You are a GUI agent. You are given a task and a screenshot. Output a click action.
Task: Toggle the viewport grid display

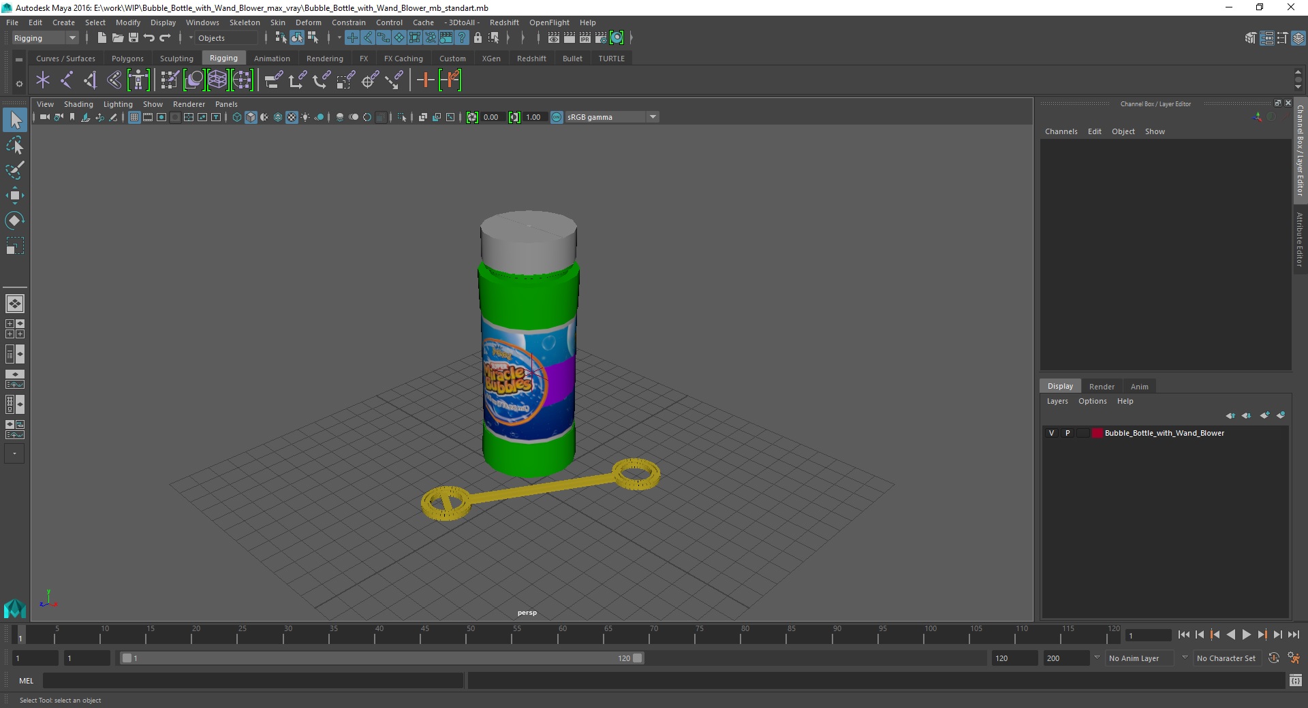134,117
